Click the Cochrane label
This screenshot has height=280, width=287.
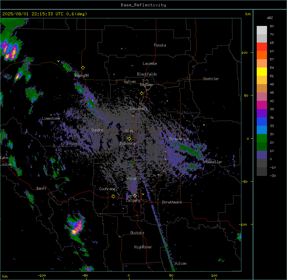click(107, 189)
